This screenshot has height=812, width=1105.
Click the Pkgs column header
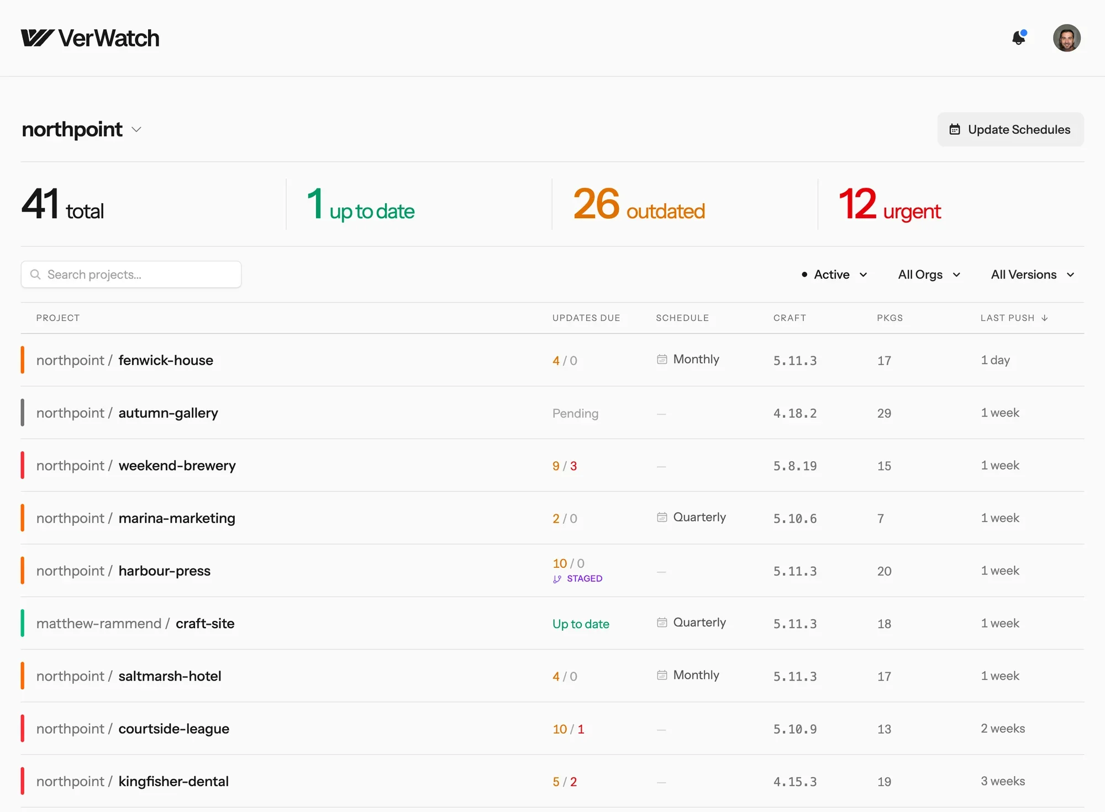coord(890,318)
